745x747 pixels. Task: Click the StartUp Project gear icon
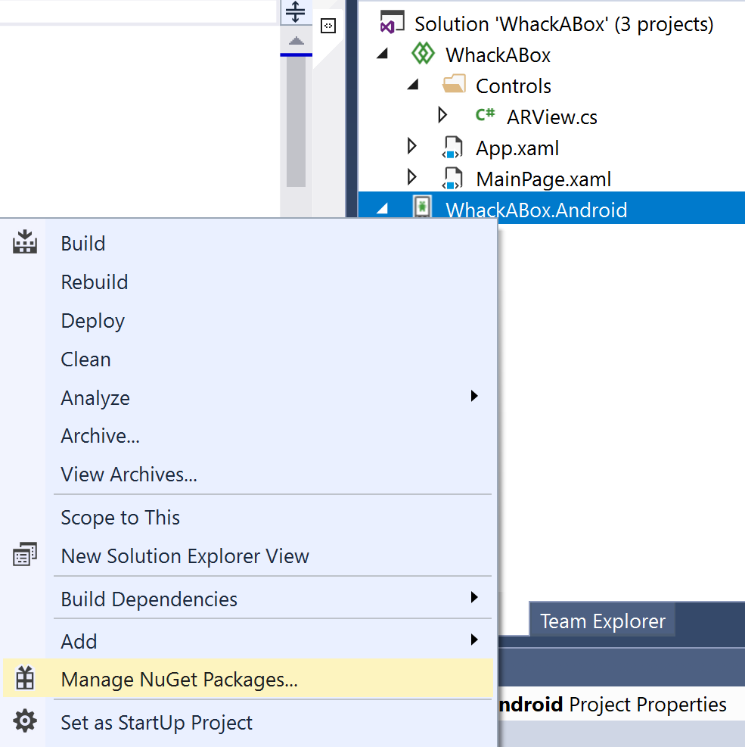[25, 721]
